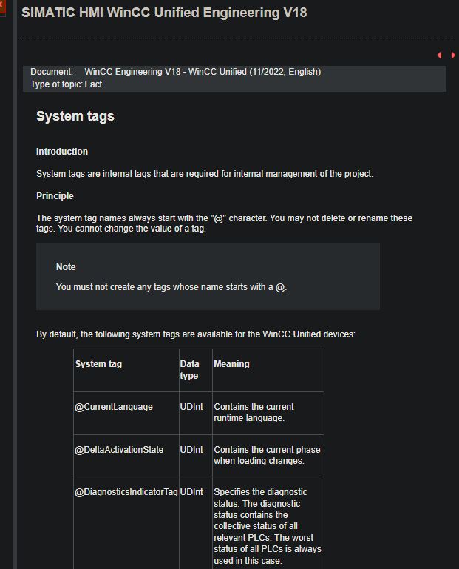Click the "Type of topic: Fact" line
The image size is (459, 569).
67,84
